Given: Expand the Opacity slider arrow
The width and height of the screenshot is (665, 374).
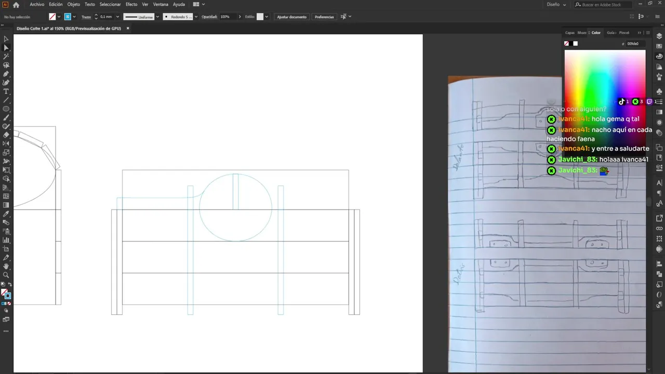Looking at the screenshot, I should click(240, 17).
